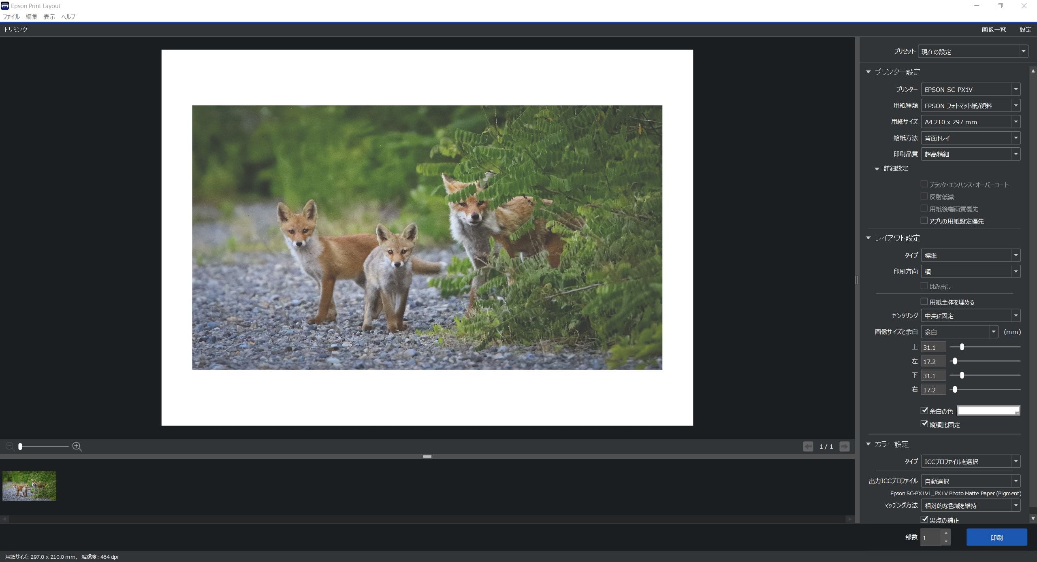Click the 設定 tab
This screenshot has height=562, width=1037.
[x=1025, y=29]
